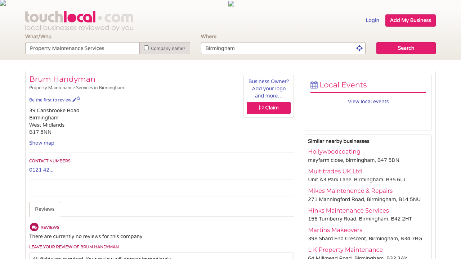Open Hinks Maintenance Services listing
Image resolution: width=461 pixels, height=259 pixels.
pyautogui.click(x=348, y=210)
